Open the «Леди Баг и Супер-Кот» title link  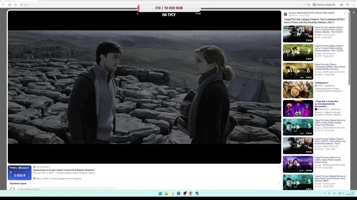tap(327, 104)
